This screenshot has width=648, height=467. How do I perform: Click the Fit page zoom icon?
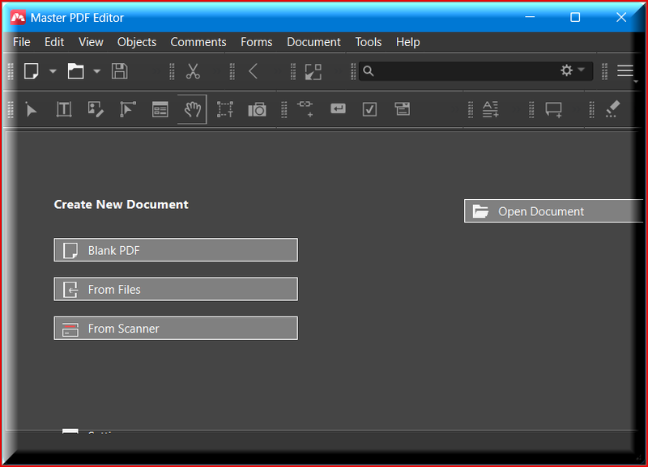313,72
